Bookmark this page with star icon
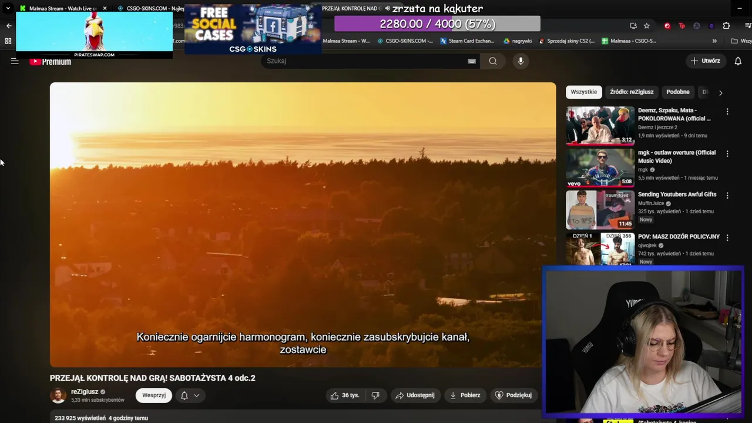The width and height of the screenshot is (752, 423). click(647, 26)
